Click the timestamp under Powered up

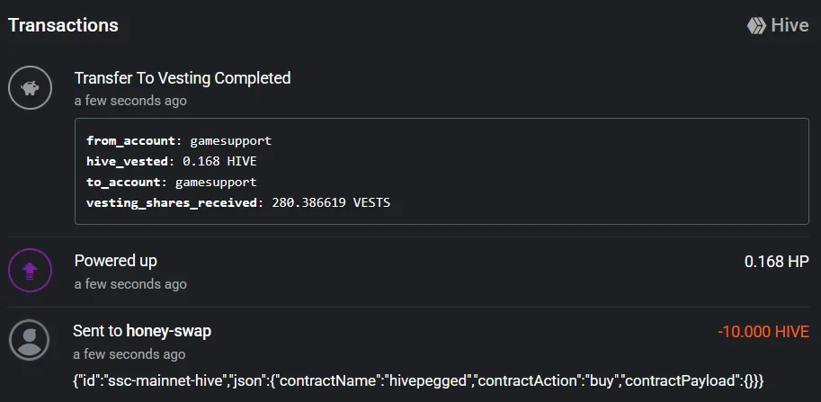pos(130,284)
